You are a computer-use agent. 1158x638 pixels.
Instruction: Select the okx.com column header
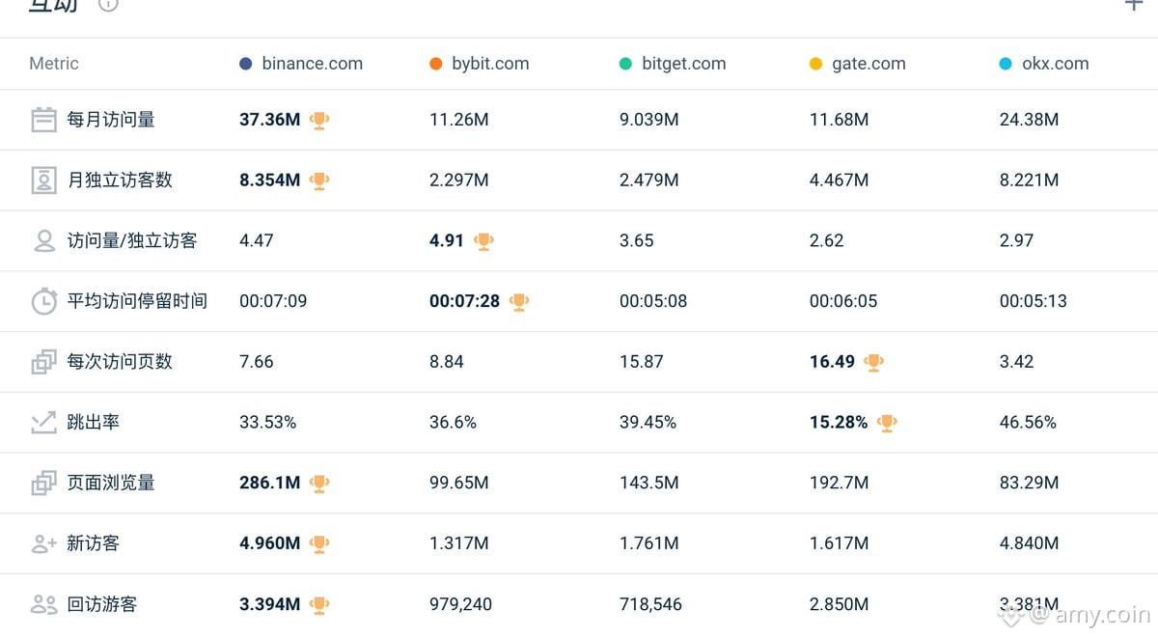[x=1044, y=64]
